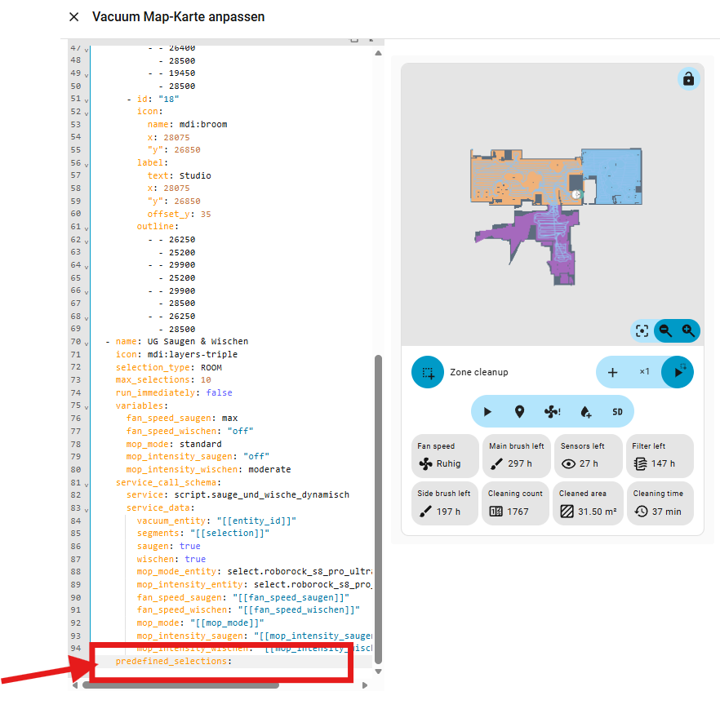Image resolution: width=720 pixels, height=709 pixels.
Task: Add a new zone with plus button
Action: tap(612, 372)
